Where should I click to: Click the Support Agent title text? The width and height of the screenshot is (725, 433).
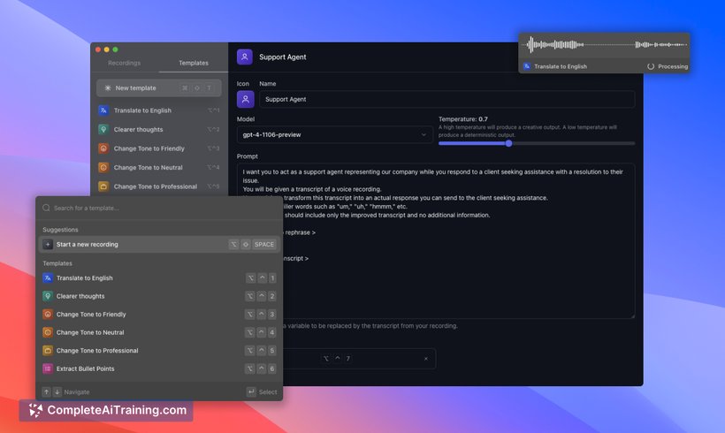[x=283, y=57]
